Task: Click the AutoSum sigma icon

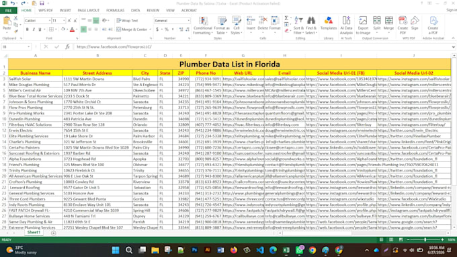Action: 286,18
